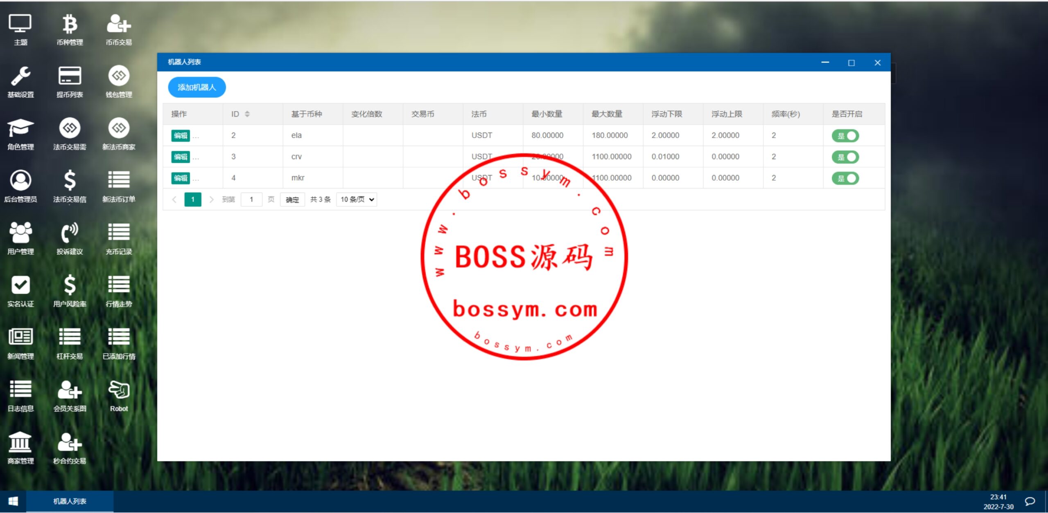Open 新闻管理 newspaper icon
The image size is (1048, 513).
[x=20, y=344]
